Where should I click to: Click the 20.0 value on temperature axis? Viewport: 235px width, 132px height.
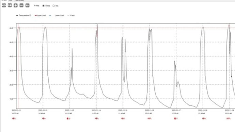tap(11, 85)
